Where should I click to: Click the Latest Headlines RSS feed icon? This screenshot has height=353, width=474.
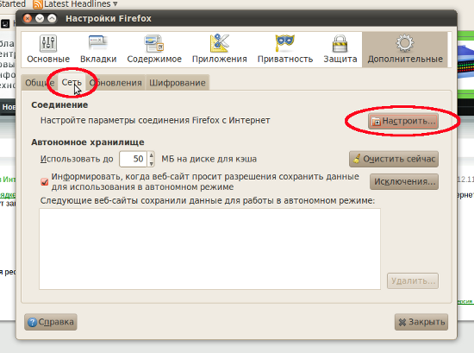(37, 4)
